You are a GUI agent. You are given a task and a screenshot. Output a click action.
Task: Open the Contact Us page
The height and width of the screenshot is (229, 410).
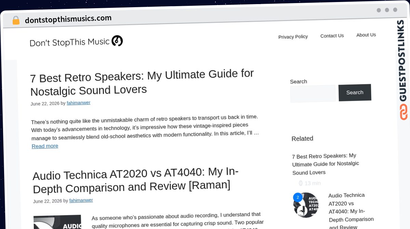(x=332, y=36)
